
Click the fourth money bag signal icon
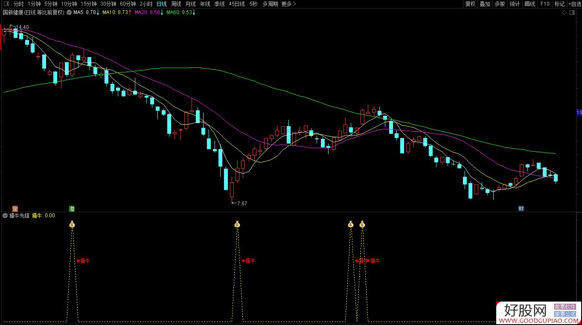(362, 224)
